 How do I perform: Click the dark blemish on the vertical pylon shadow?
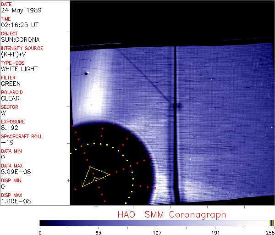176,107
